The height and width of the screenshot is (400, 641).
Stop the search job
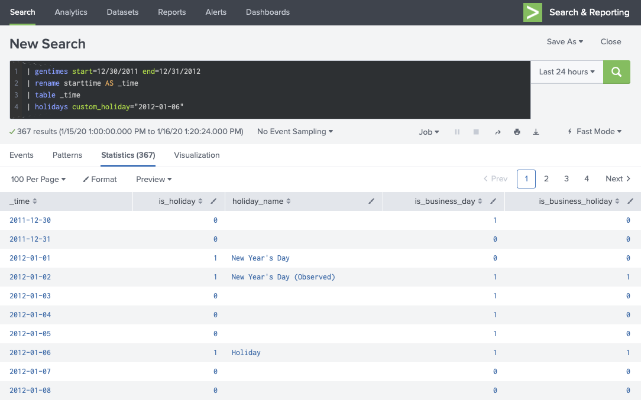(x=476, y=132)
